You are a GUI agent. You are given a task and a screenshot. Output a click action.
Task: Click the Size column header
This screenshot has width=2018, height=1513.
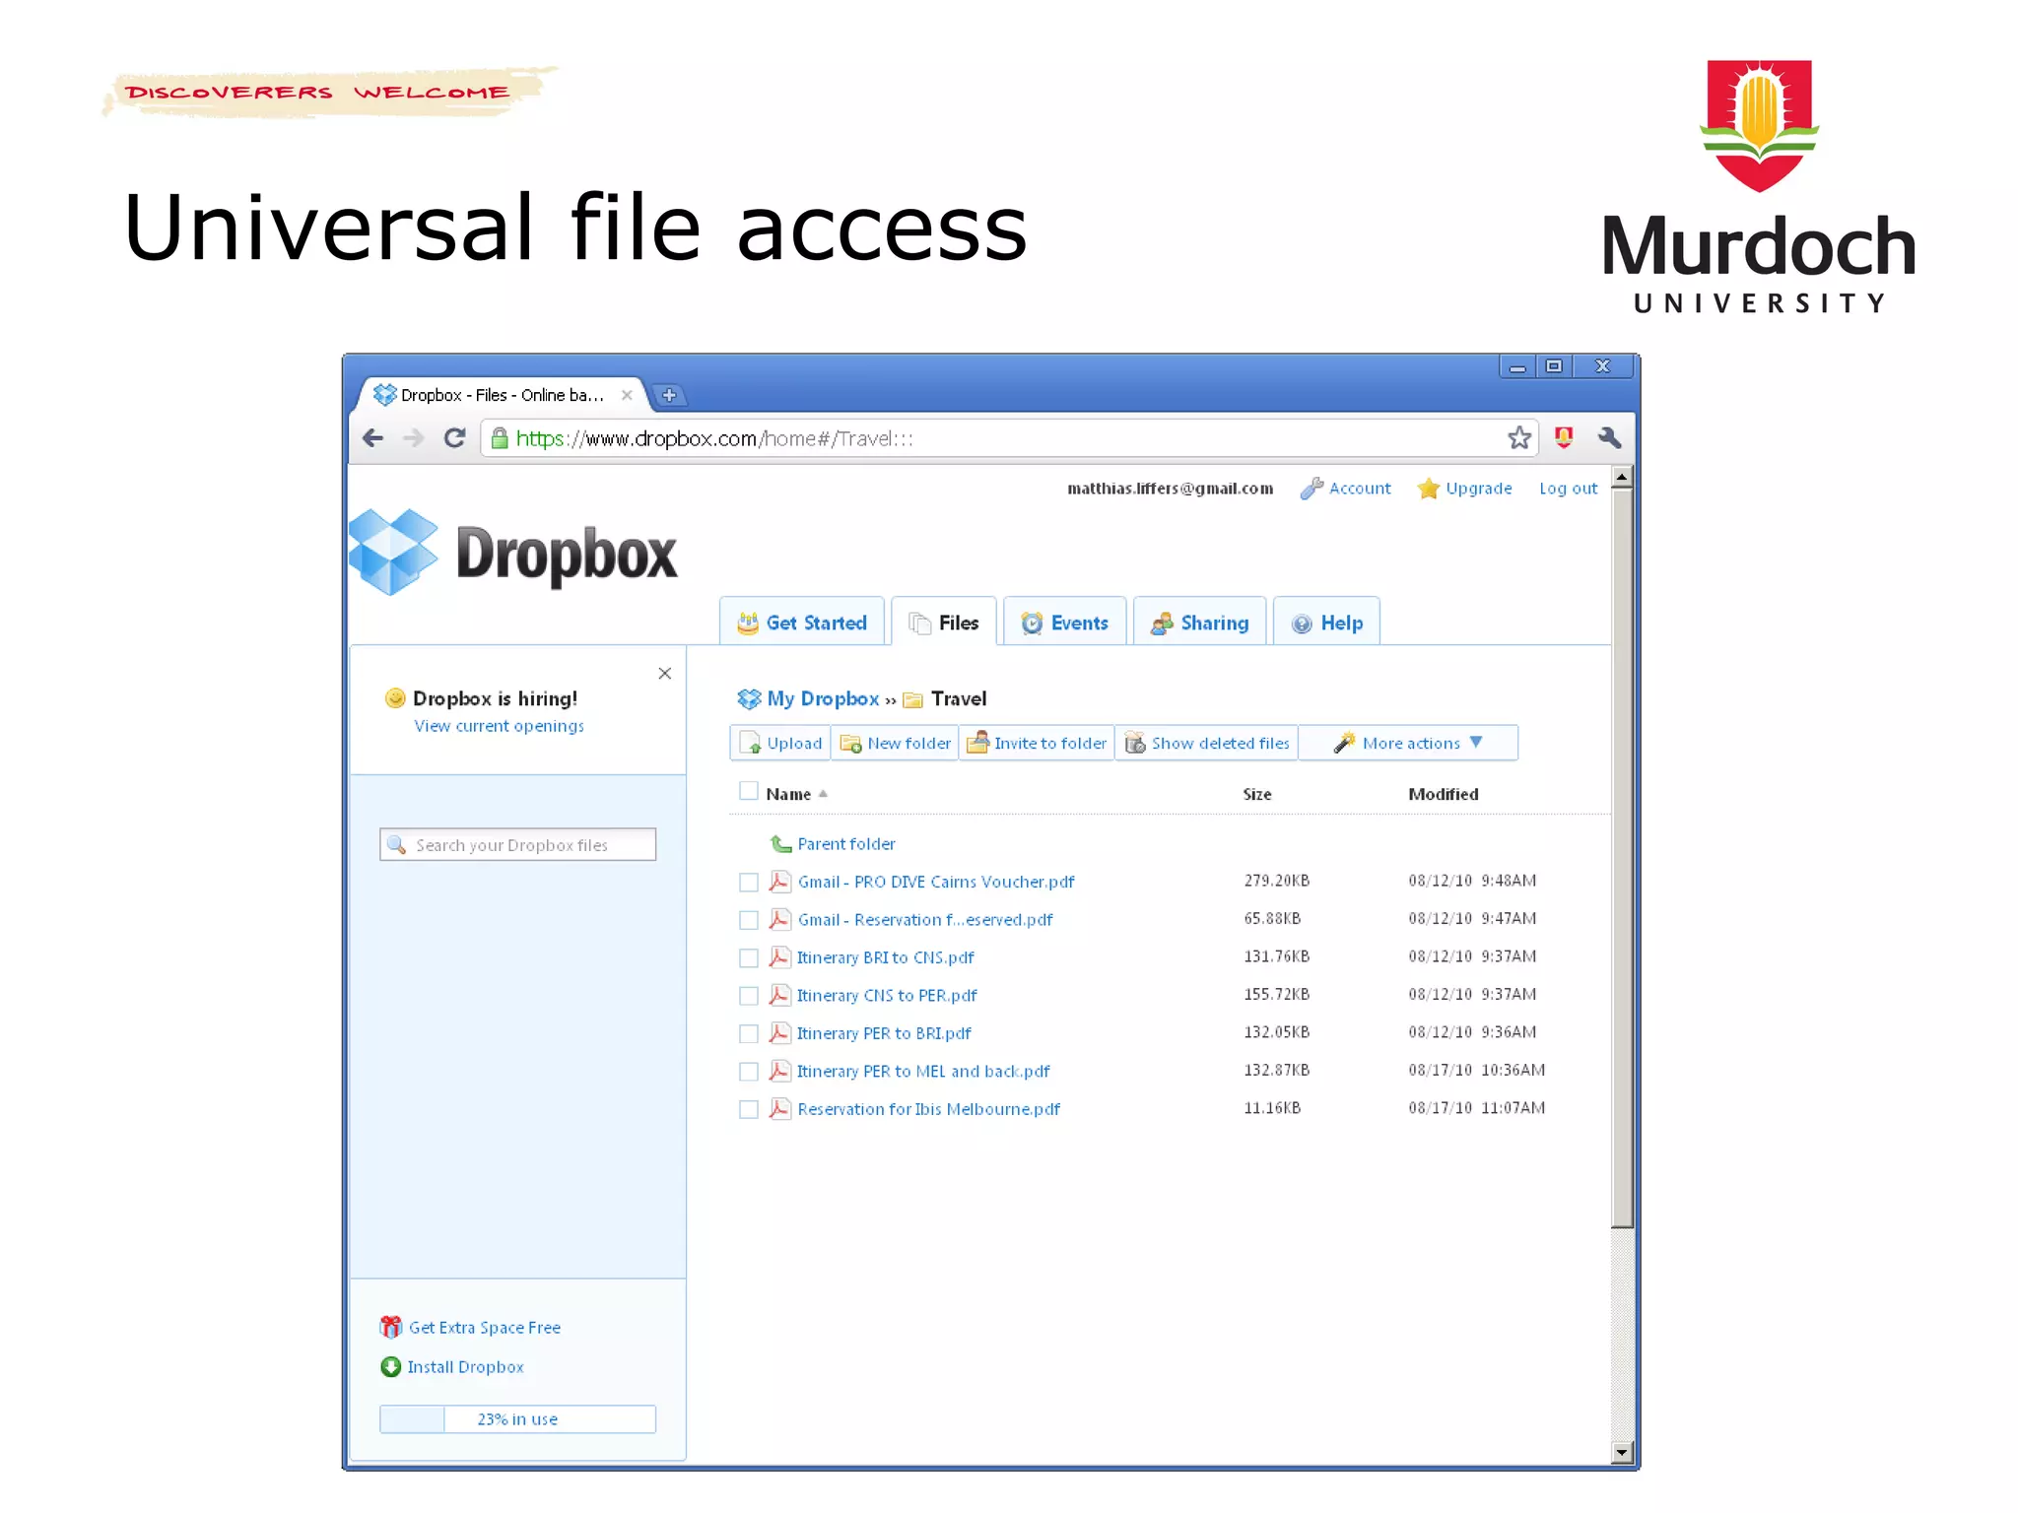click(x=1257, y=794)
